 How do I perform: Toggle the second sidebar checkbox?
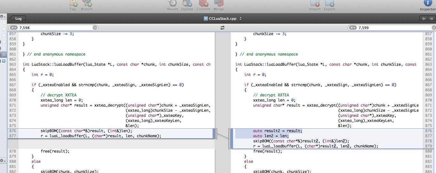[4, 29]
